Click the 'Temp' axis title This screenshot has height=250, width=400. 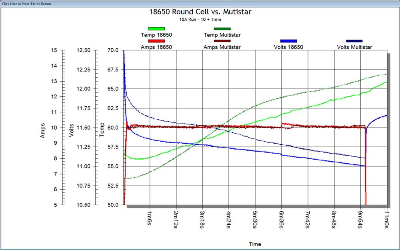[102, 130]
